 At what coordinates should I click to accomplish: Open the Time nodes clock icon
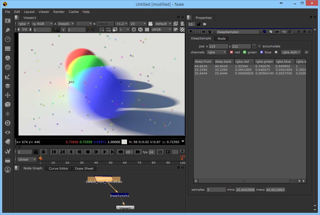[x=8, y=39]
